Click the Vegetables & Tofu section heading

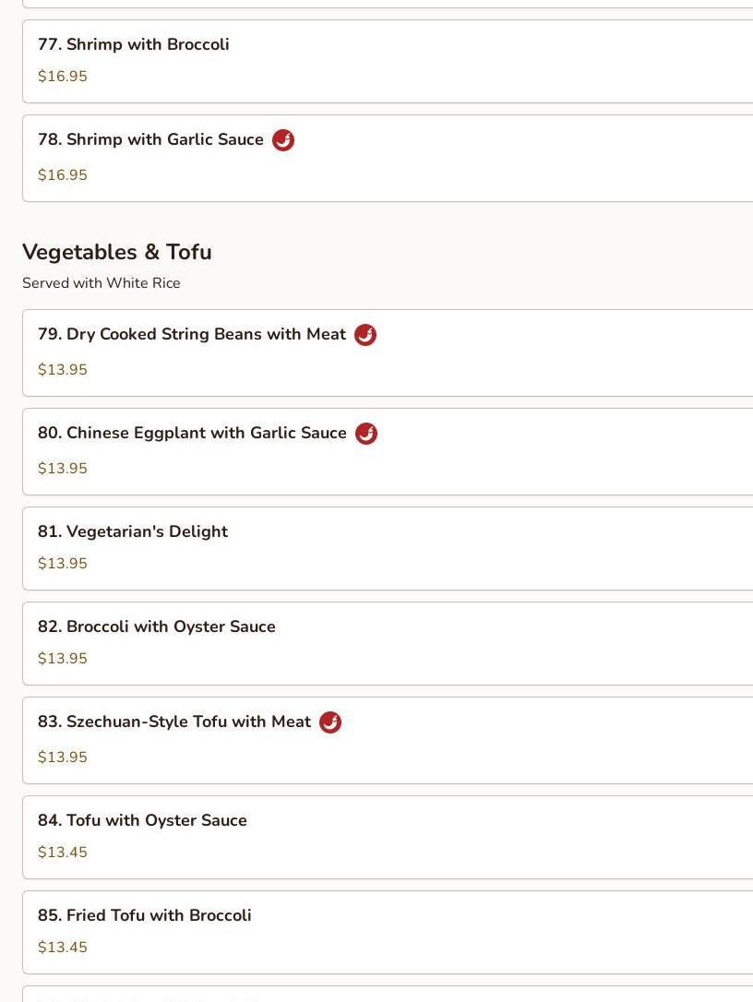(117, 252)
